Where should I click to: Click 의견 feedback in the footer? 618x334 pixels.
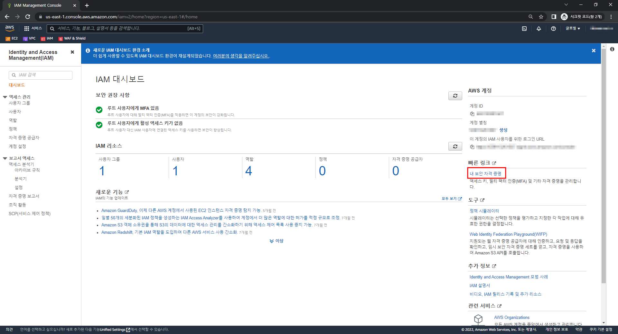9,330
